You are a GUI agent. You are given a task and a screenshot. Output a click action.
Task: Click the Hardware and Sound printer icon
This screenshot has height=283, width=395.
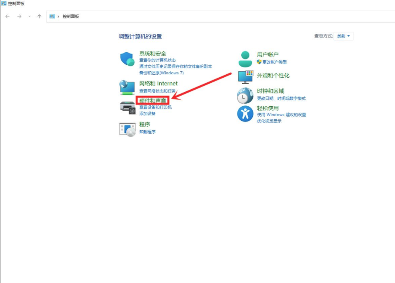point(127,108)
